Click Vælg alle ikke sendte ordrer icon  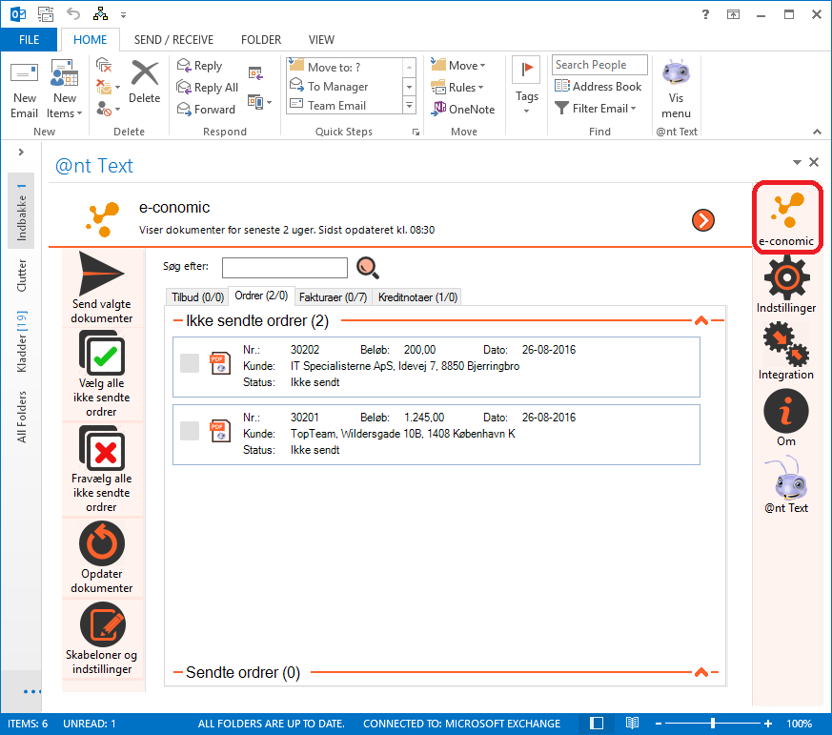click(102, 354)
